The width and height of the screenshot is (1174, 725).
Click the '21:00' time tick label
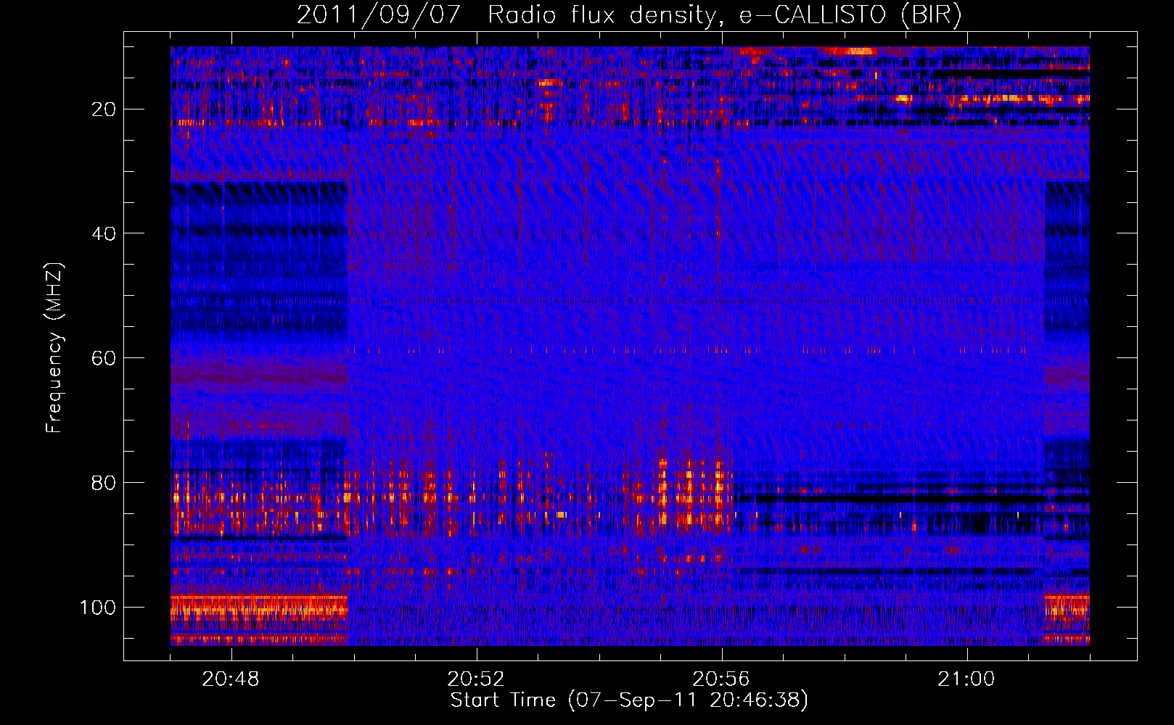966,679
